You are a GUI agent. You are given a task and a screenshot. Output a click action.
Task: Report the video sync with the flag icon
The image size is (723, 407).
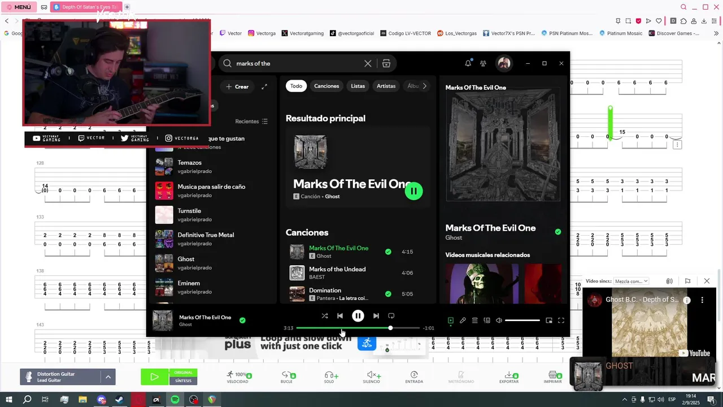coord(687,281)
